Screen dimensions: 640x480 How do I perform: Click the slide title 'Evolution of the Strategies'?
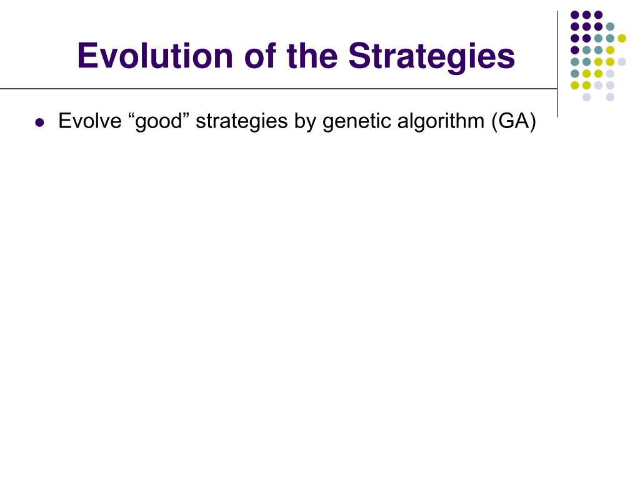tap(296, 56)
